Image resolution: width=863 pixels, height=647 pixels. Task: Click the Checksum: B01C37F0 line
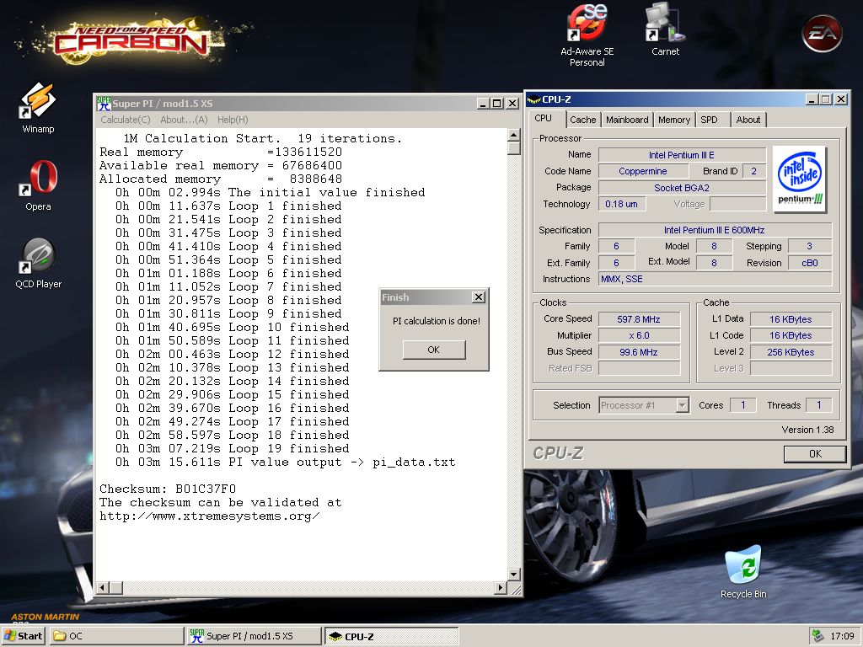click(168, 489)
